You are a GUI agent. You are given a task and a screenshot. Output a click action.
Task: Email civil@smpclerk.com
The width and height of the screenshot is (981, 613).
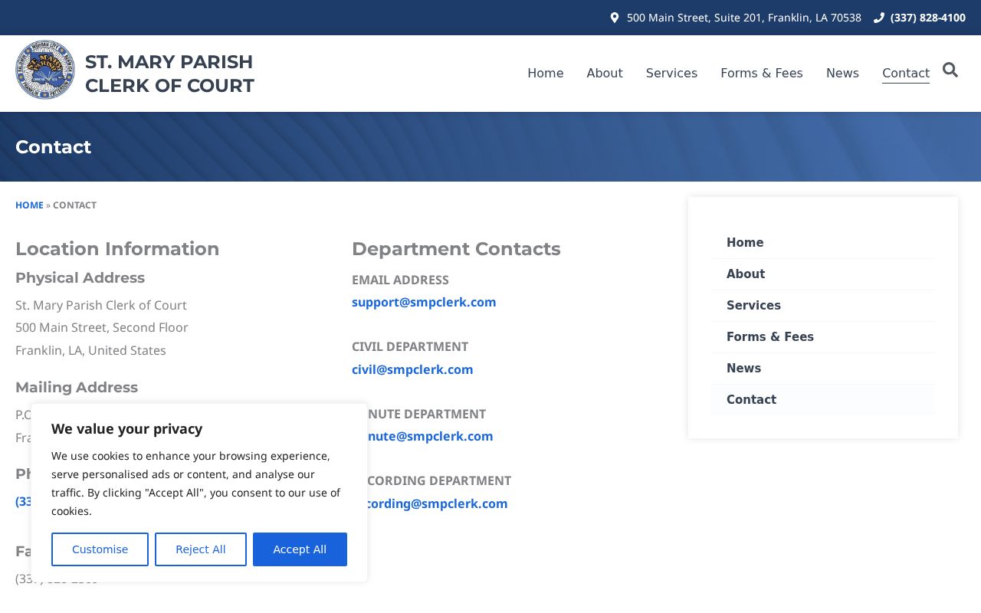pos(412,369)
